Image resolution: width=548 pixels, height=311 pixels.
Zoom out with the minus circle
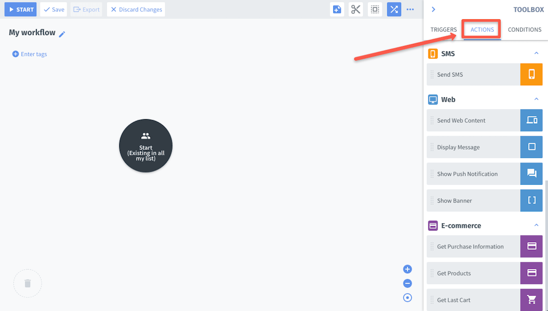(x=408, y=283)
